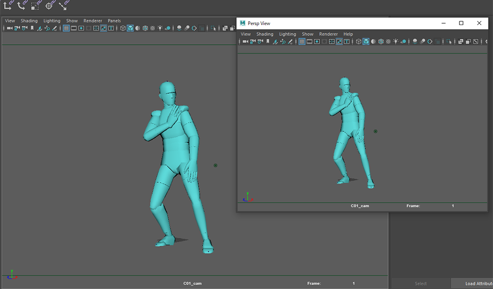
Task: Click the select camera icon in main viewport toolbar
Action: [x=9, y=29]
